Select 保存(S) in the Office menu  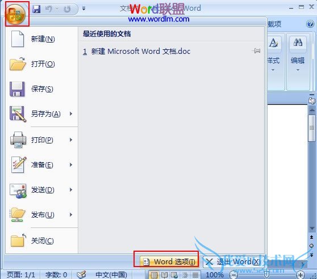[x=41, y=89]
